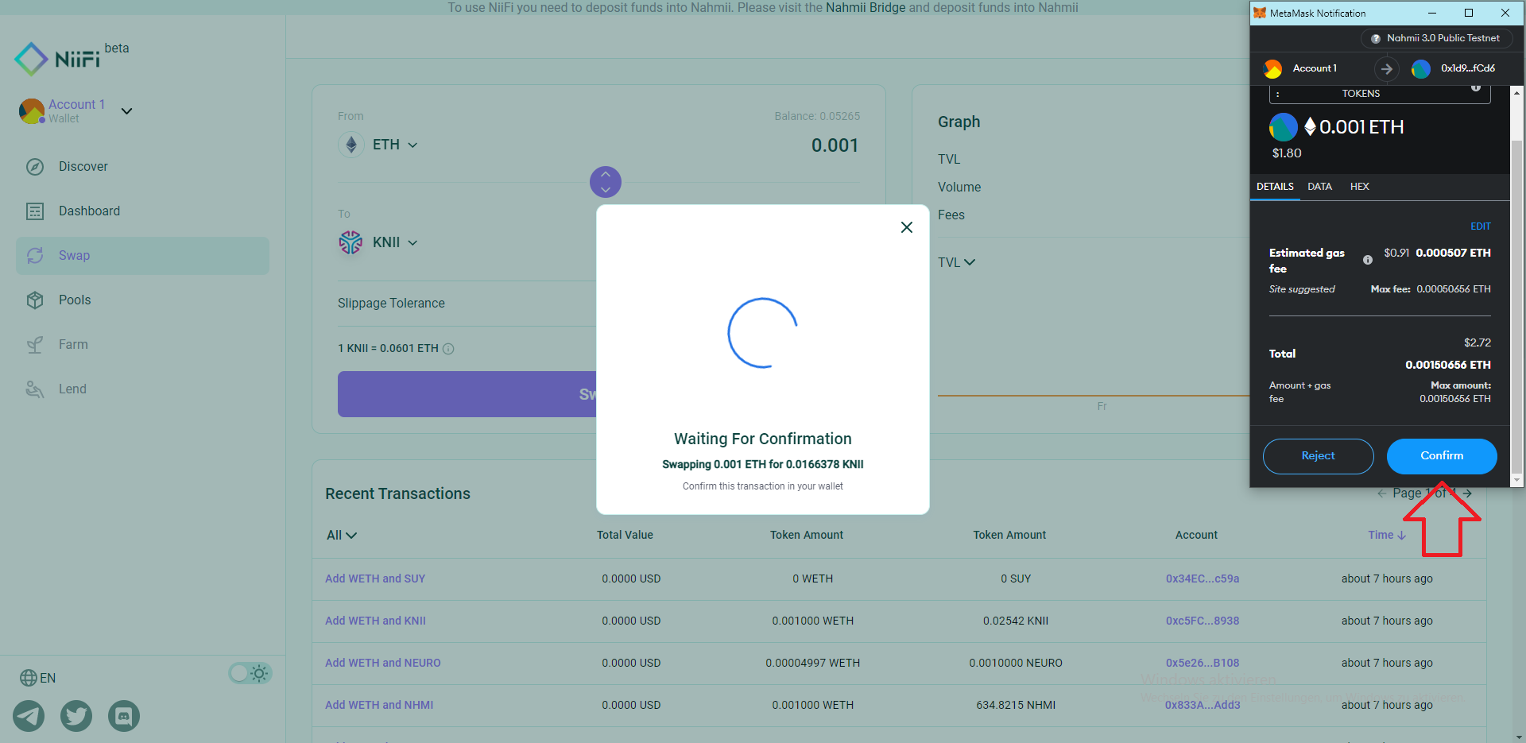Screen dimensions: 1526x743
Task: Open account 0xc5FC...8938 link
Action: (1203, 621)
